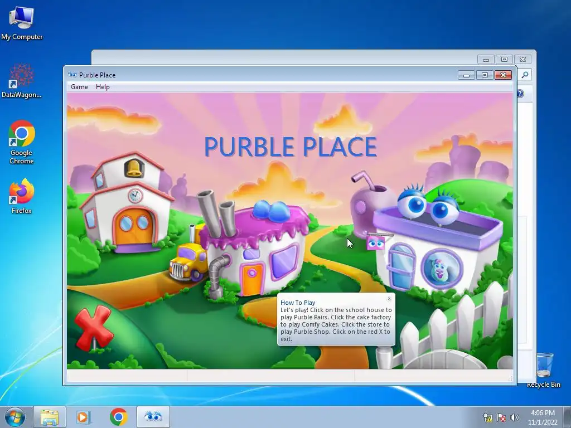Select the Firefox desktop shortcut
The width and height of the screenshot is (571, 428).
pyautogui.click(x=22, y=196)
